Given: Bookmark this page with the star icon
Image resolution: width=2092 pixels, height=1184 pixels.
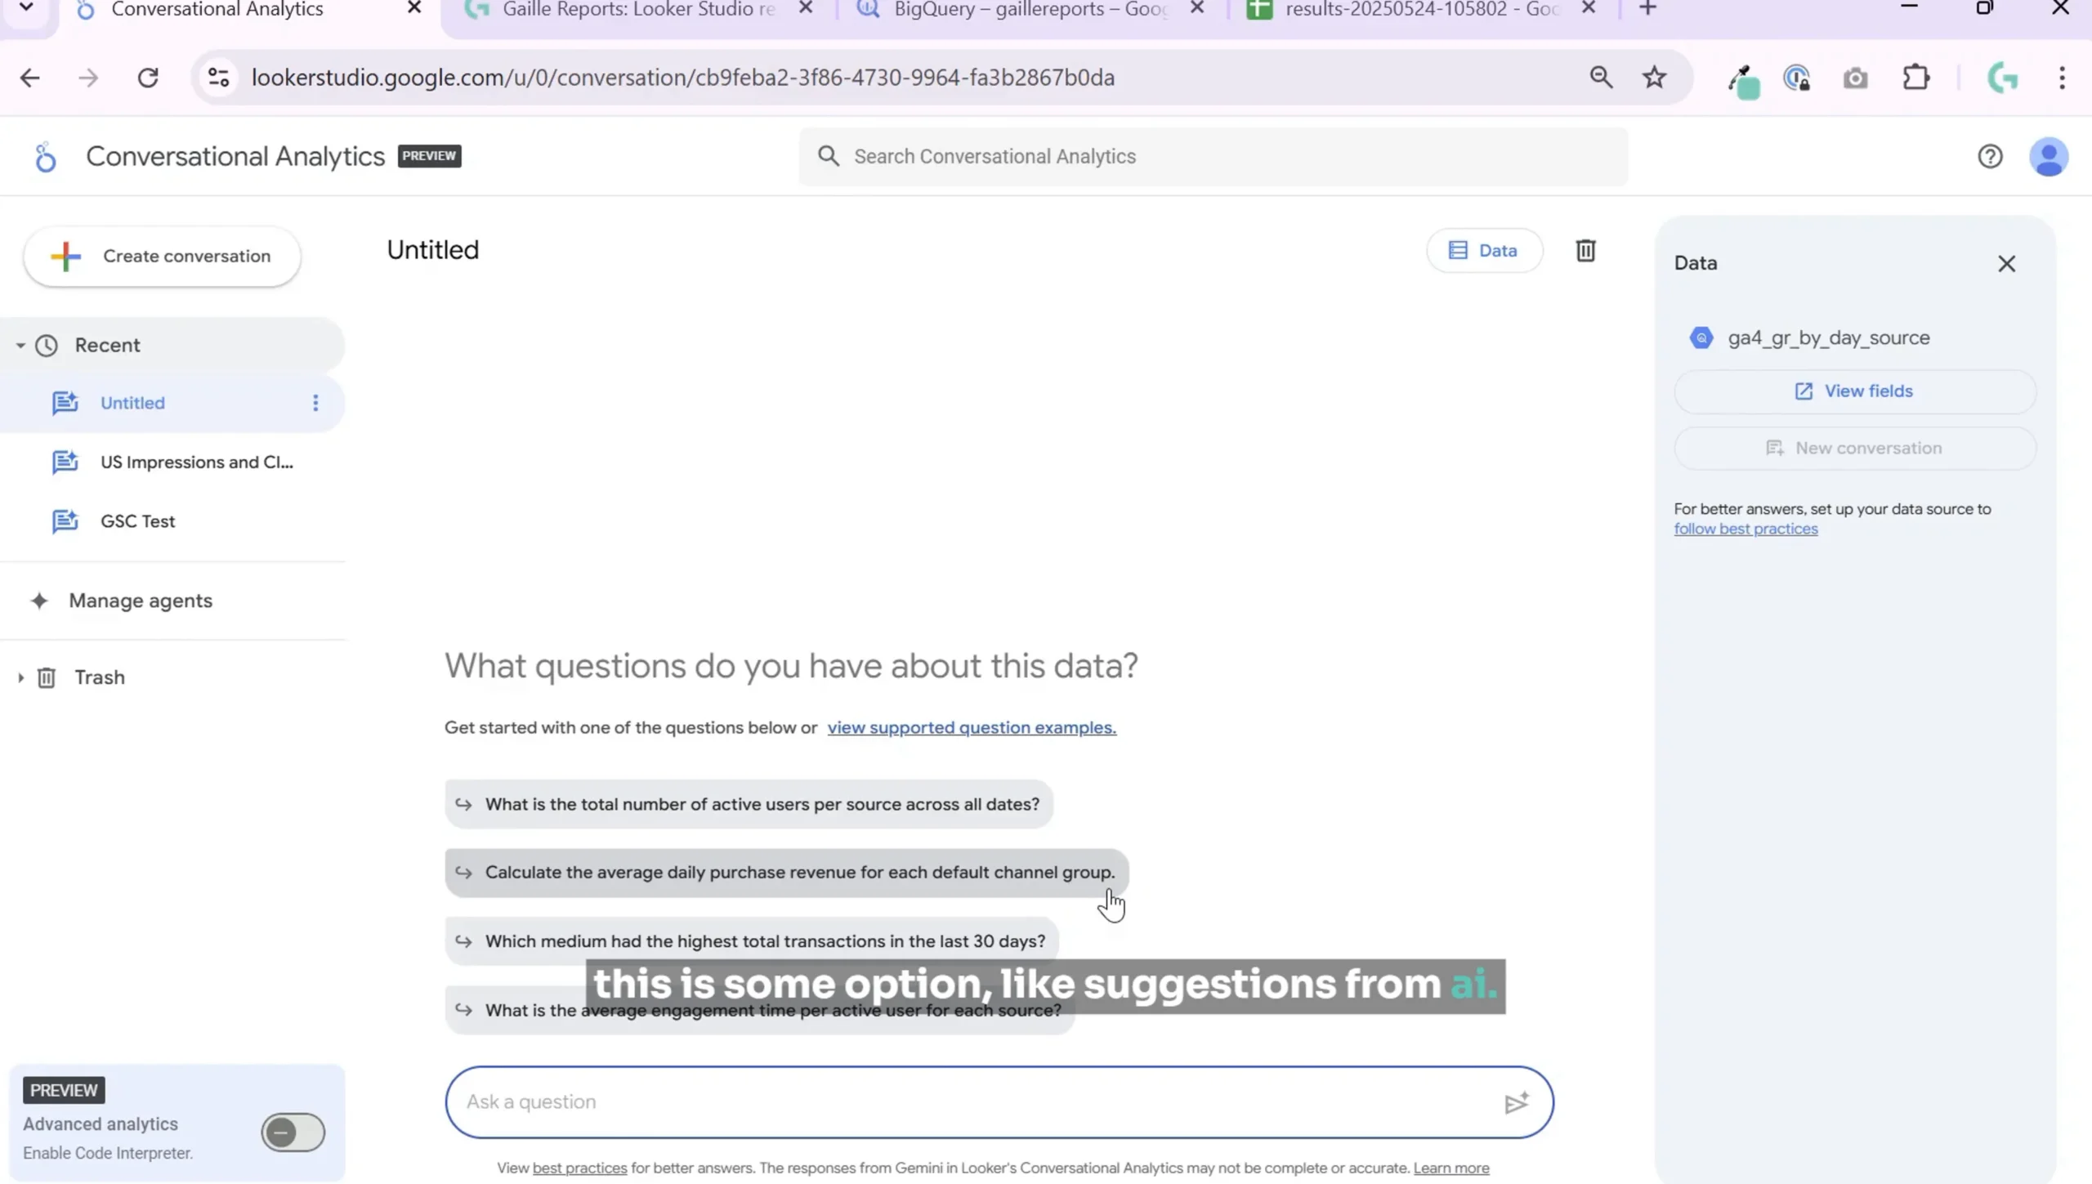Looking at the screenshot, I should [x=1655, y=78].
